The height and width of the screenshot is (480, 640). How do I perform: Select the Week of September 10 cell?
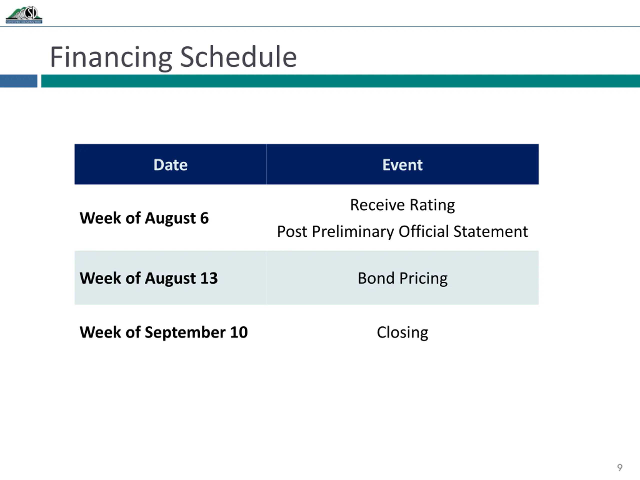tap(170, 332)
